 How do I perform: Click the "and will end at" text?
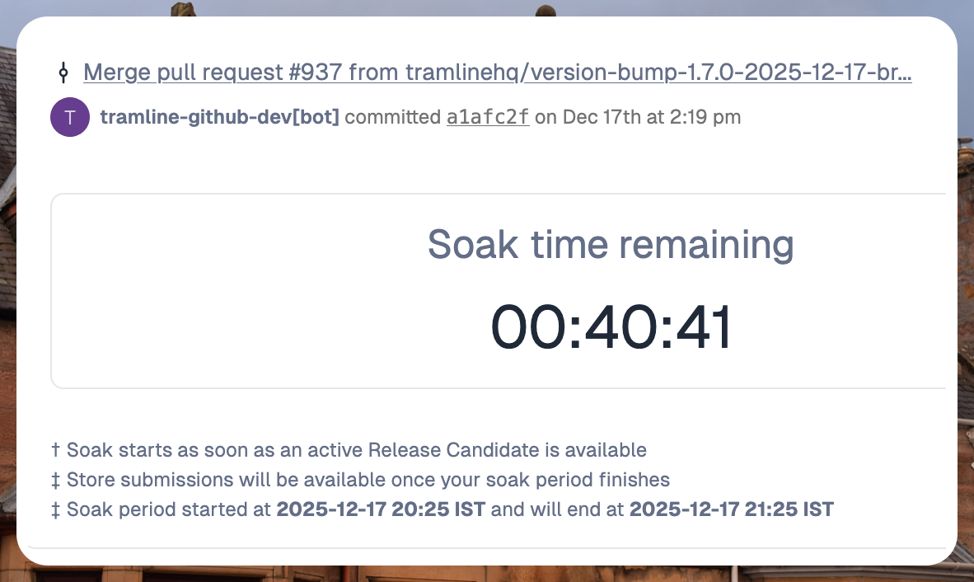[x=558, y=509]
